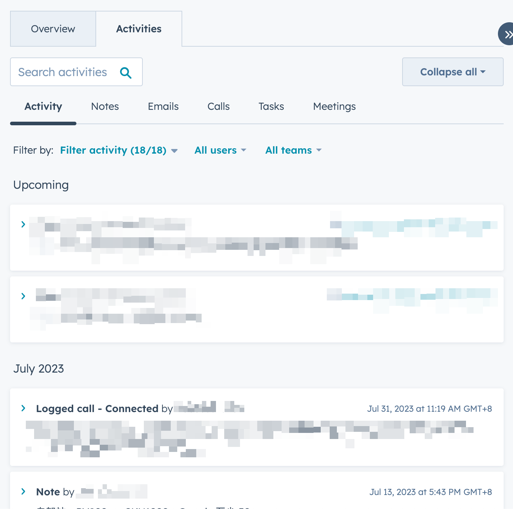Open the Logged call - Connected entry

pos(97,408)
